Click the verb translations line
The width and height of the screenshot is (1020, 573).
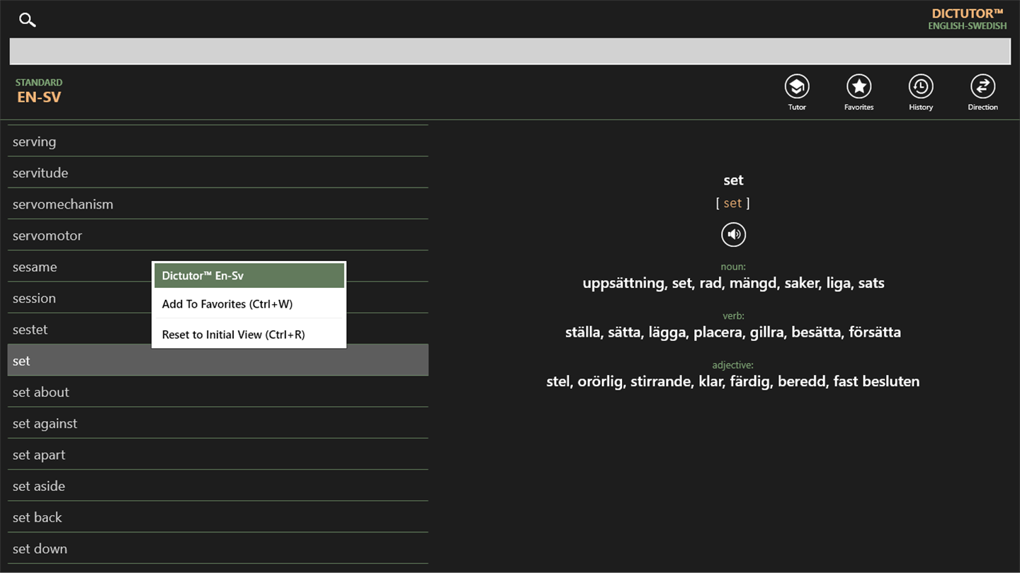(x=733, y=332)
